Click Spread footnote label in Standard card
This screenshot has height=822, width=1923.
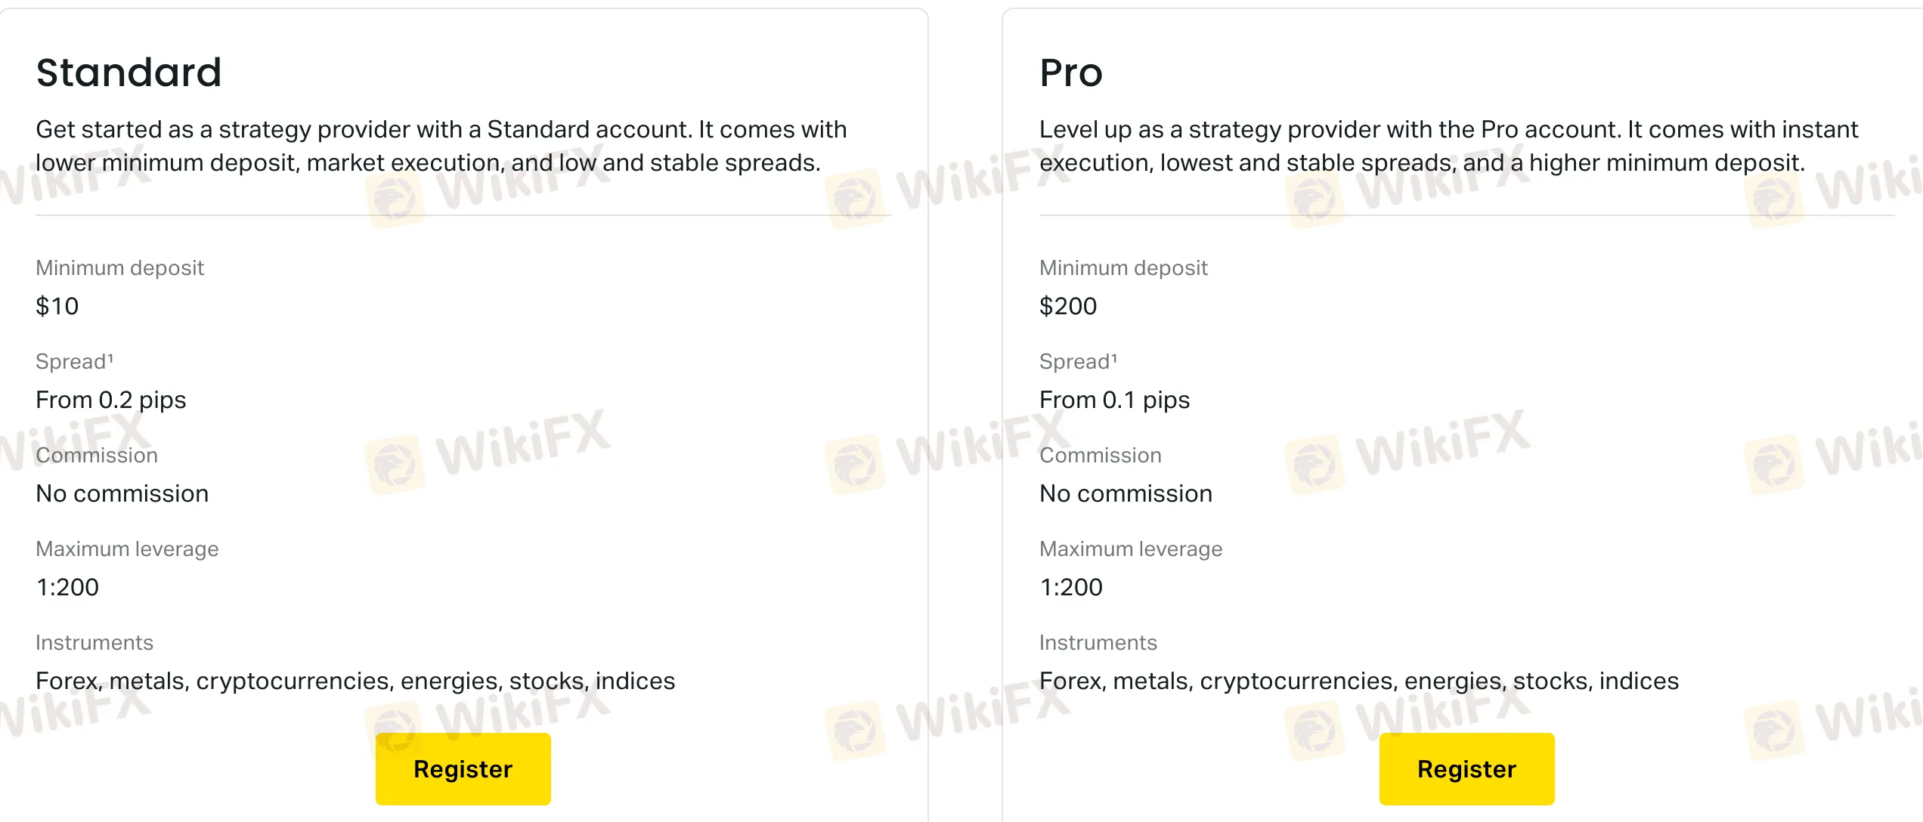74,361
